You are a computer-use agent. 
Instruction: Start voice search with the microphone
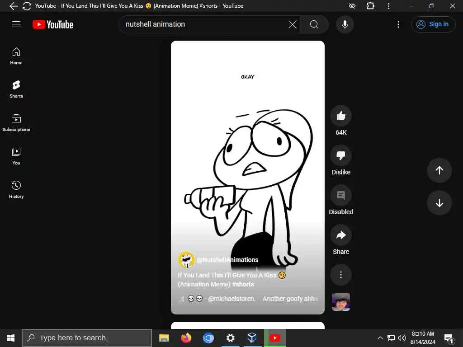[345, 24]
